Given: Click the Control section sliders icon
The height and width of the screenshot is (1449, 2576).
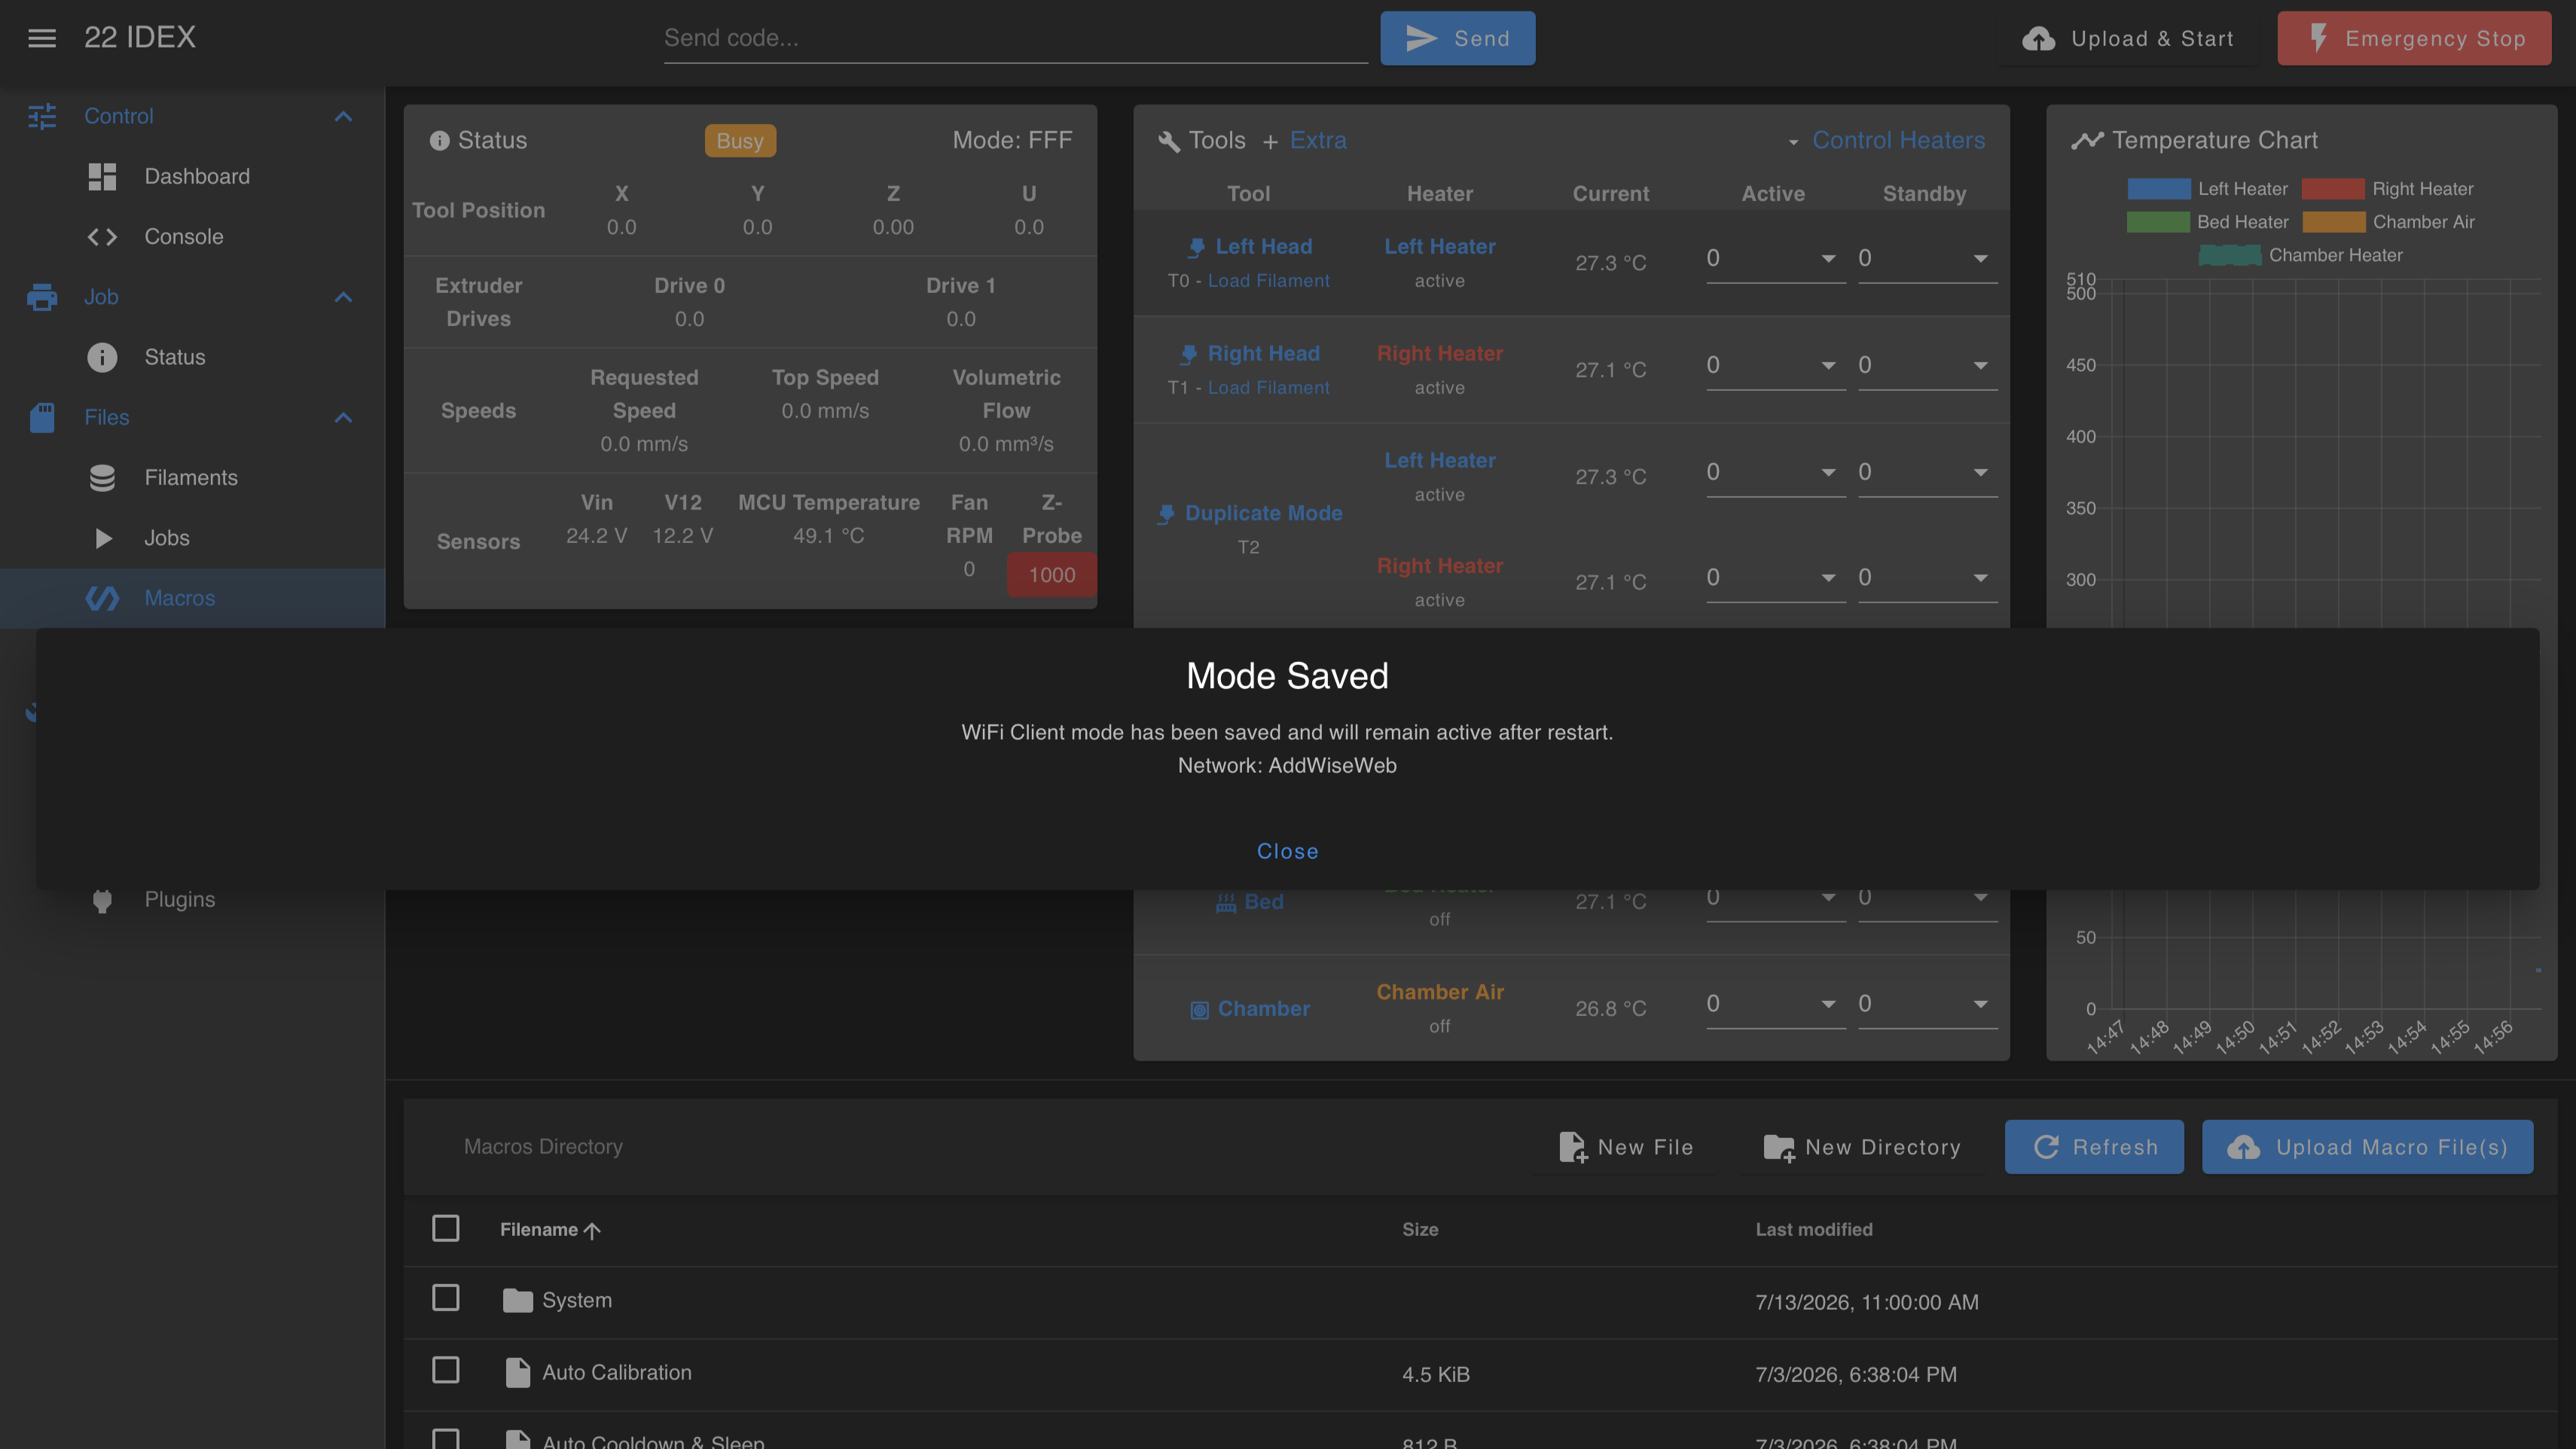Looking at the screenshot, I should point(42,116).
